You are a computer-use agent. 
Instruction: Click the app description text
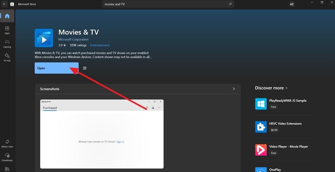pos(93,55)
